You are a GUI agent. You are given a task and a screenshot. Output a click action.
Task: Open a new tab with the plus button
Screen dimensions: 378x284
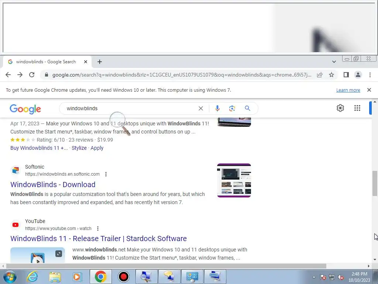[100, 62]
